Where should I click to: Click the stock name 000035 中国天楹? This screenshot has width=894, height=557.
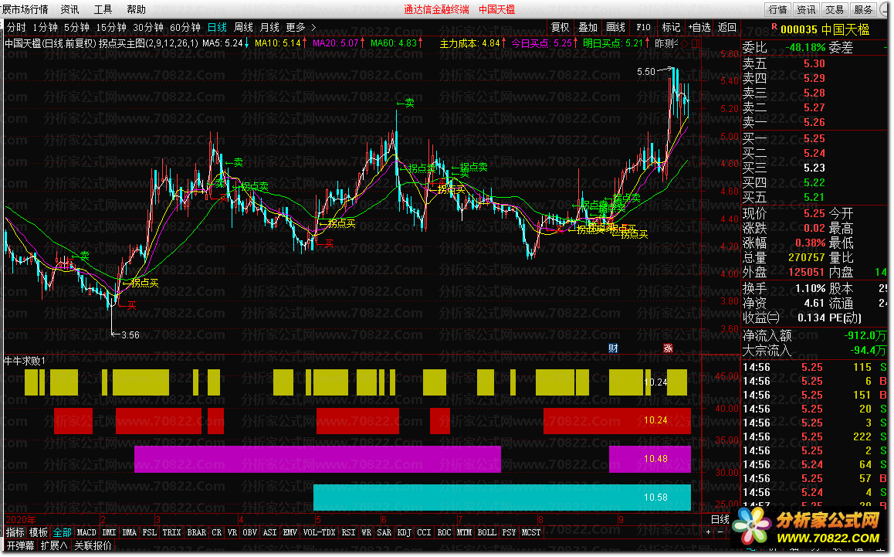pos(825,29)
